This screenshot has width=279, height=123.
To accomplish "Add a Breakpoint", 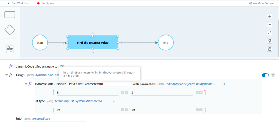I will pyautogui.click(x=46, y=3).
